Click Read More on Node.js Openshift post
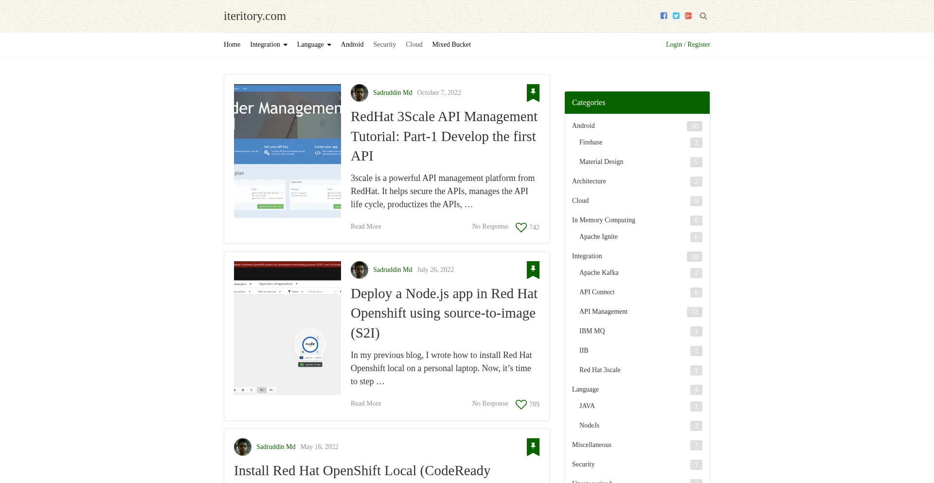934x483 pixels. pyautogui.click(x=366, y=404)
